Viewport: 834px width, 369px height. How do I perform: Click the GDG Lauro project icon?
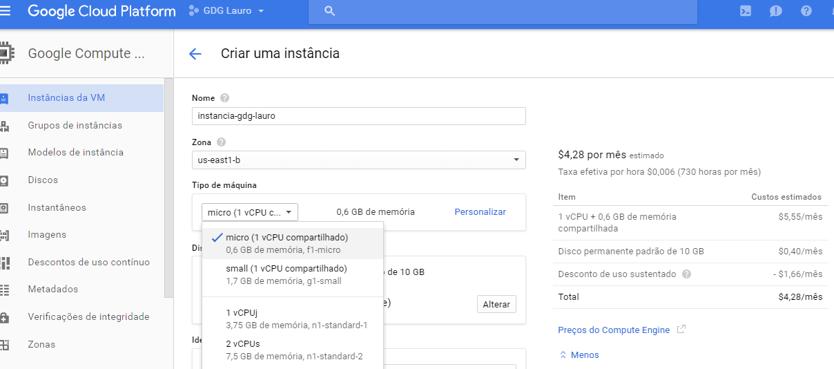(194, 11)
